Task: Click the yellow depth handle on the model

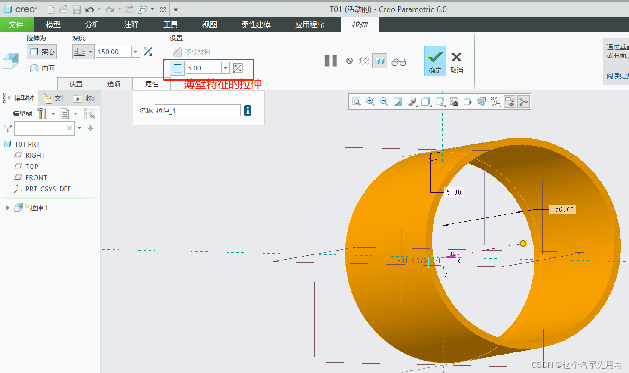Action: [x=523, y=243]
